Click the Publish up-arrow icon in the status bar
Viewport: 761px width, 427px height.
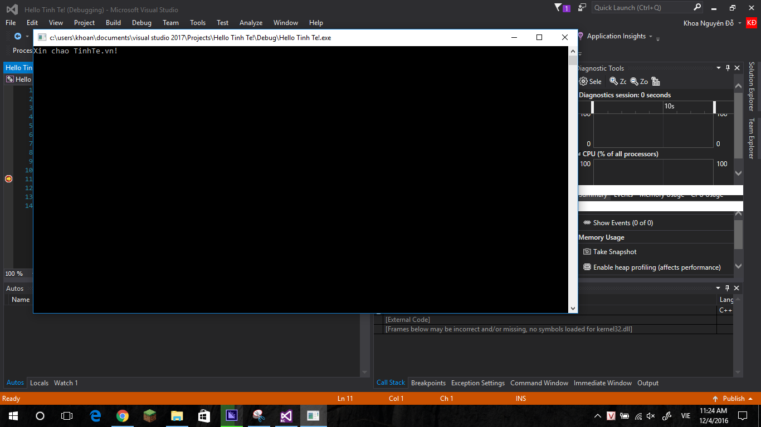pos(715,399)
